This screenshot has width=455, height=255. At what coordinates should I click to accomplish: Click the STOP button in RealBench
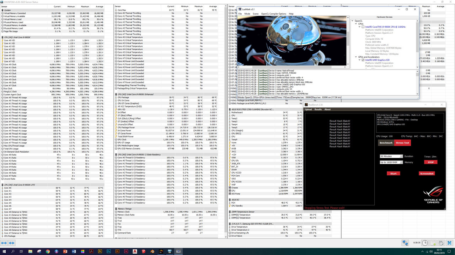point(430,162)
